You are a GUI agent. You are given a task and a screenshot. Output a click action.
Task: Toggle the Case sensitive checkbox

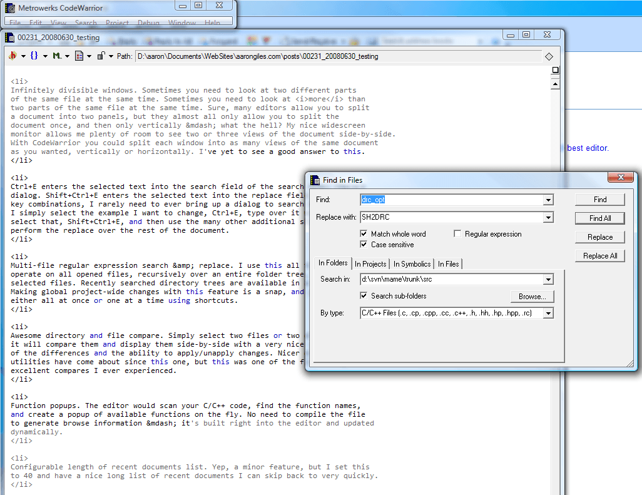[x=364, y=245]
